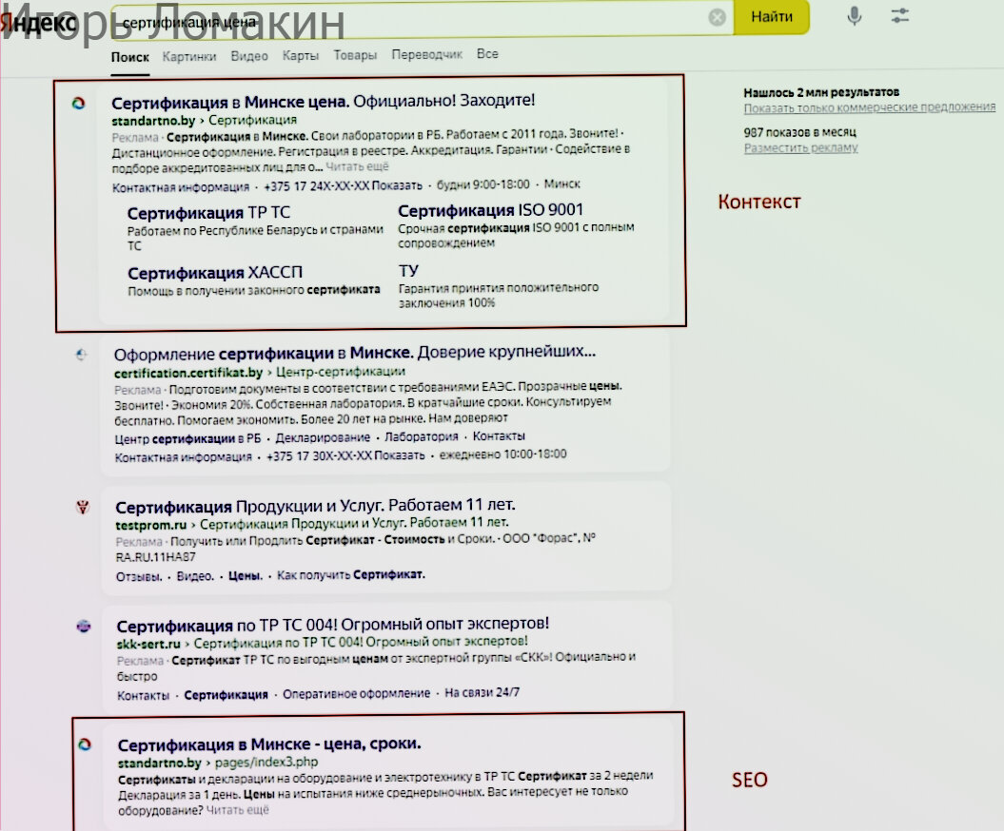This screenshot has height=831, width=1004.
Task: Expand the Все services tab
Action: pyautogui.click(x=487, y=54)
